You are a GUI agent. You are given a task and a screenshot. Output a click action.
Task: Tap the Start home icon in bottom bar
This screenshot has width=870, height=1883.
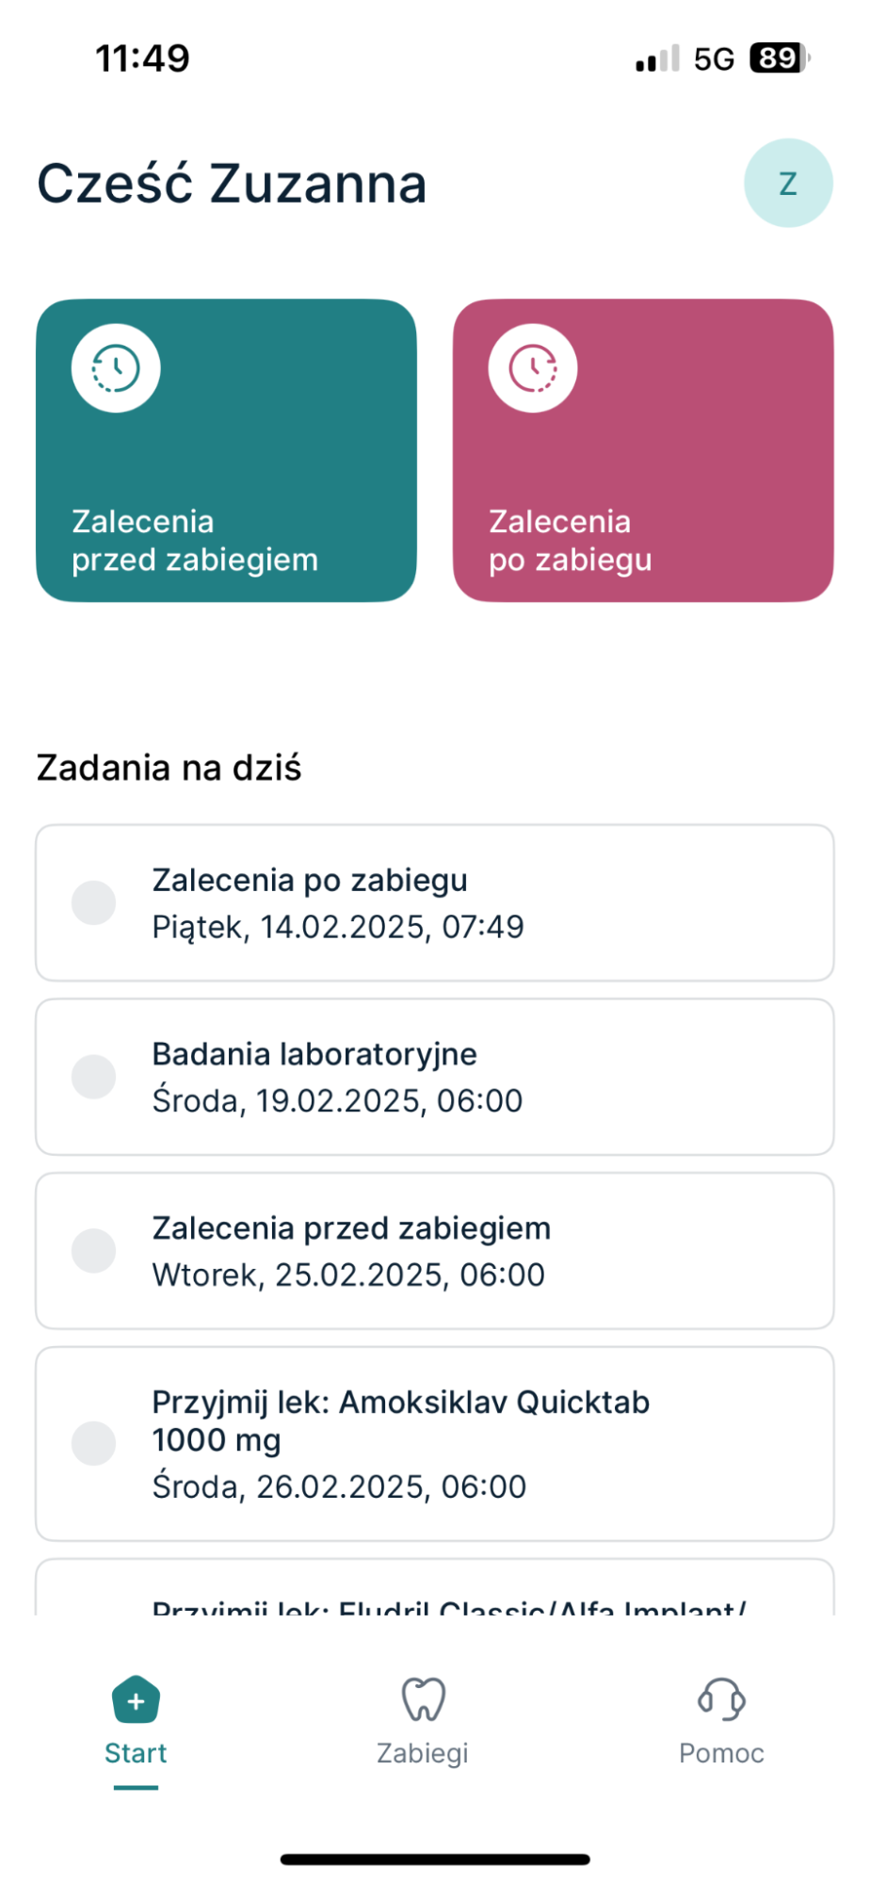(x=136, y=1699)
